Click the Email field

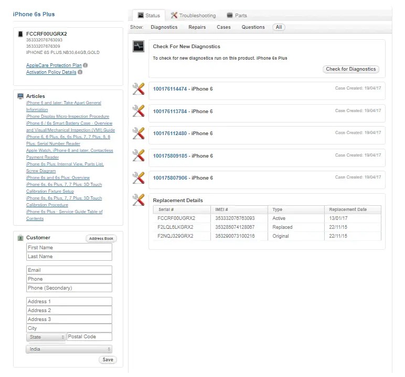69,270
